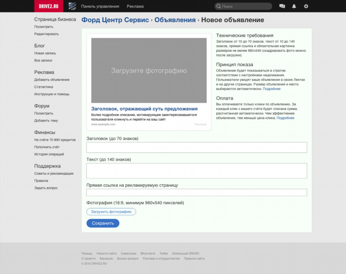Open Статистика sidebar link
Viewport: 346px width, 274px height.
(44, 87)
